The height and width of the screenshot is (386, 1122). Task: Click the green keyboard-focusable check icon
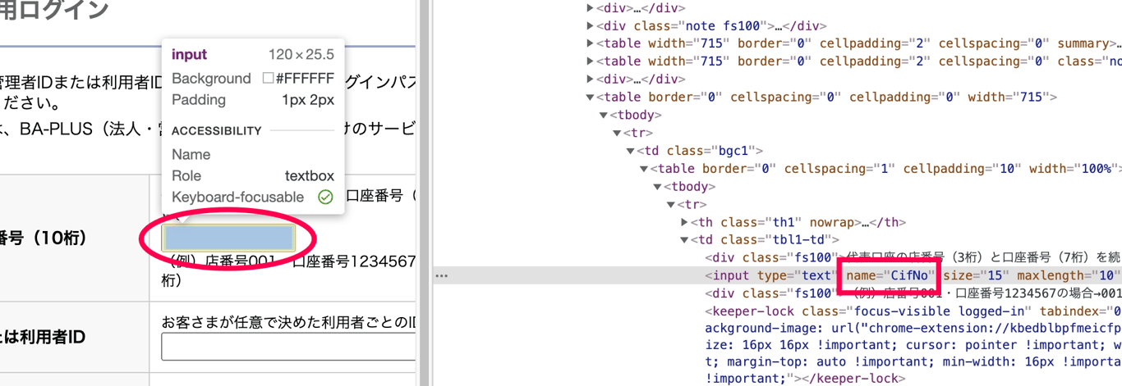325,197
